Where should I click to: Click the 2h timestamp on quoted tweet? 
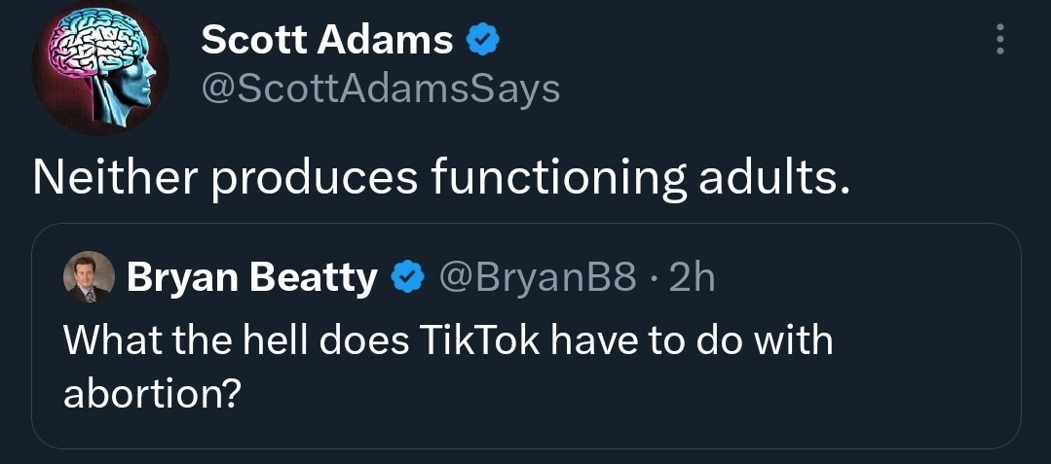tap(693, 280)
